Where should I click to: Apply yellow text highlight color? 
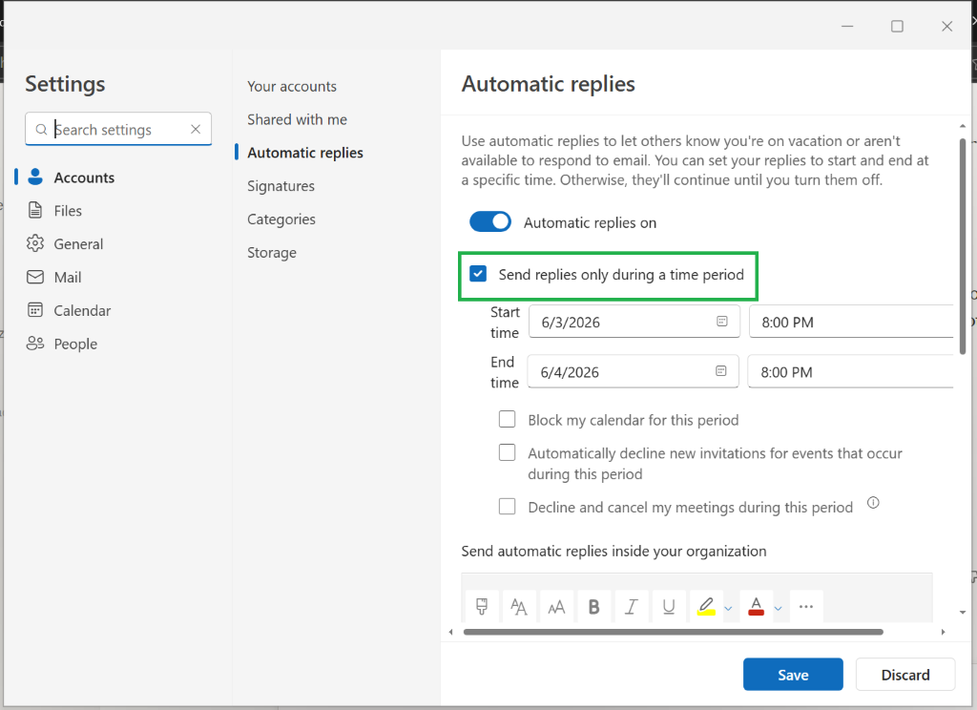click(706, 606)
